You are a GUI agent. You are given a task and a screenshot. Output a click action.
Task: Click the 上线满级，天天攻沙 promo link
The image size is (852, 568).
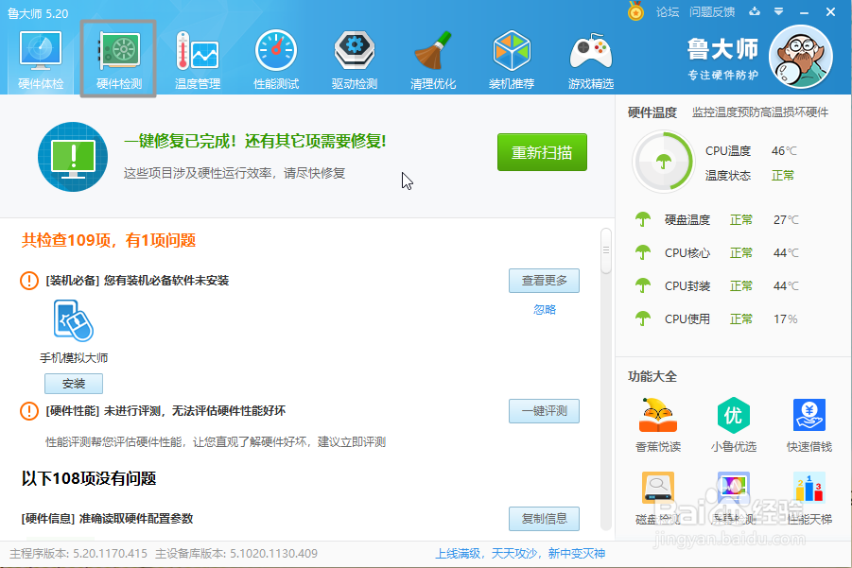click(x=520, y=553)
